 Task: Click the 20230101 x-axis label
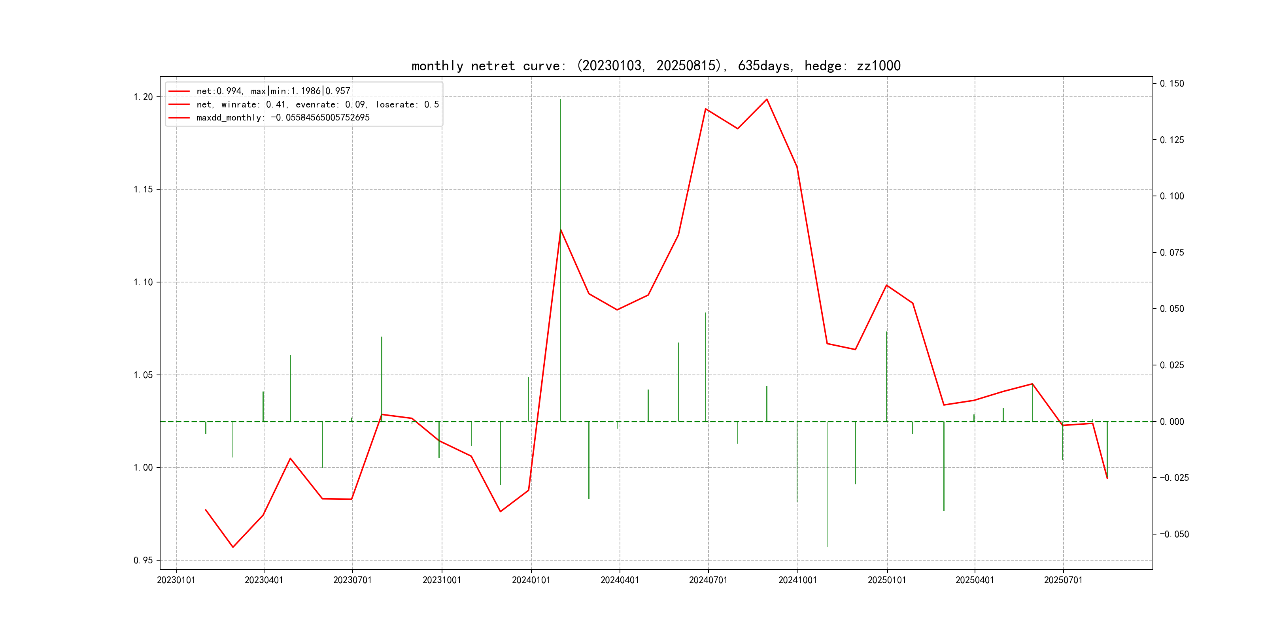coord(176,580)
